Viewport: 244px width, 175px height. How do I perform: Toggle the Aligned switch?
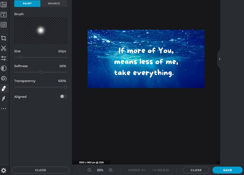click(x=63, y=96)
